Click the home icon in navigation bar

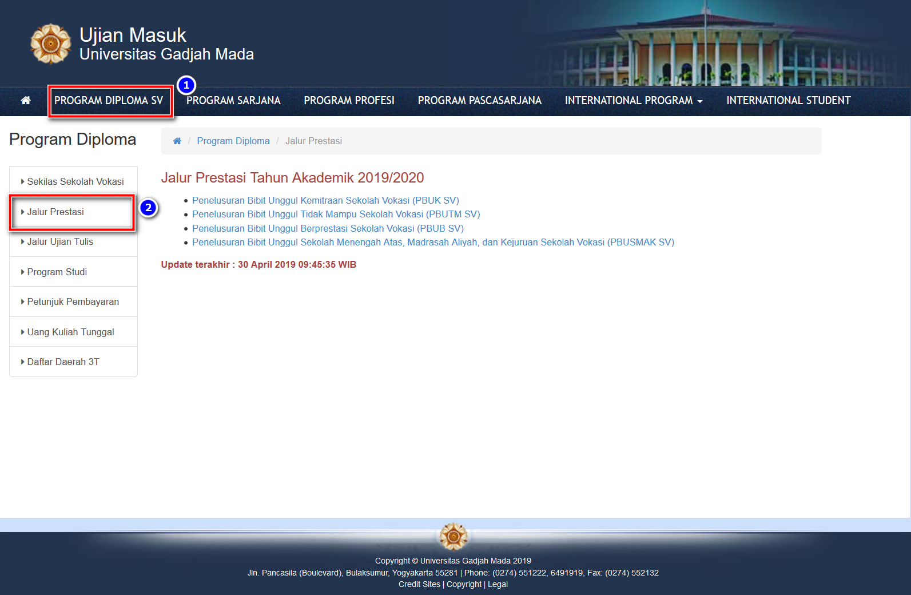[x=26, y=101]
